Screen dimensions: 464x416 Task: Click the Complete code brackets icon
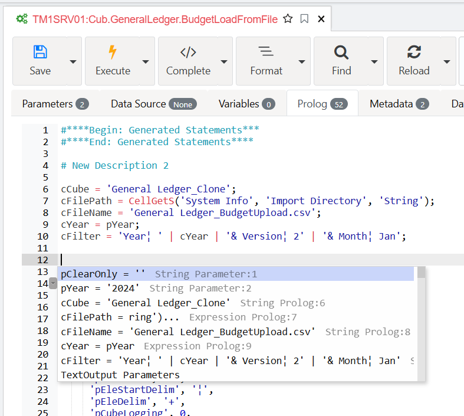point(188,53)
